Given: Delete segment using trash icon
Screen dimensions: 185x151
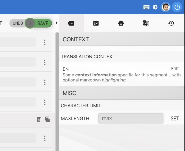Looking at the screenshot, I should click(x=38, y=119).
